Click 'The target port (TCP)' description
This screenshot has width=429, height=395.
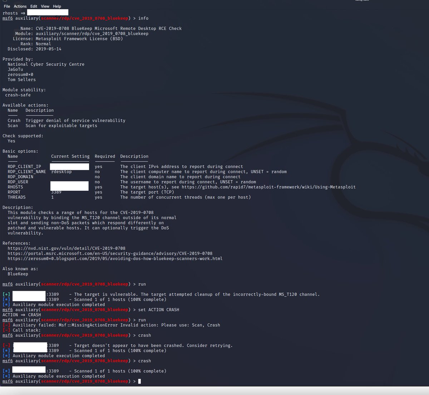pos(147,192)
